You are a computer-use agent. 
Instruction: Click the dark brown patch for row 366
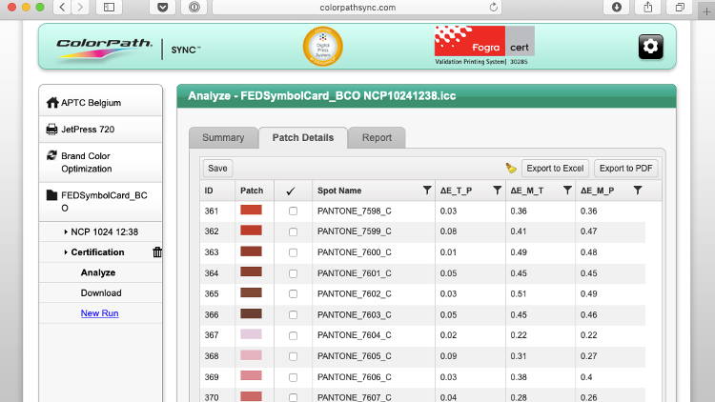coord(252,313)
